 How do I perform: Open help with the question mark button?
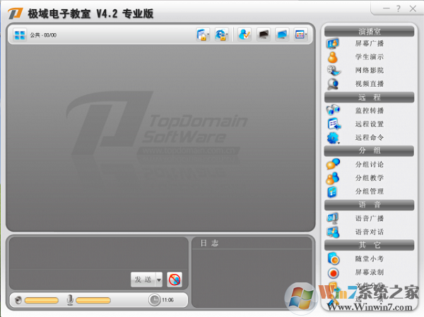tap(399, 8)
